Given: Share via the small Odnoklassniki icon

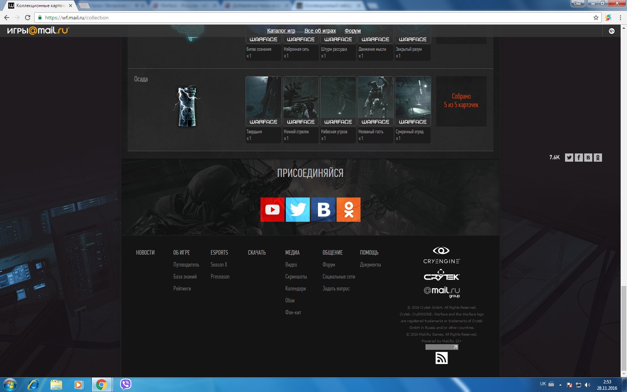Looking at the screenshot, I should 598,158.
